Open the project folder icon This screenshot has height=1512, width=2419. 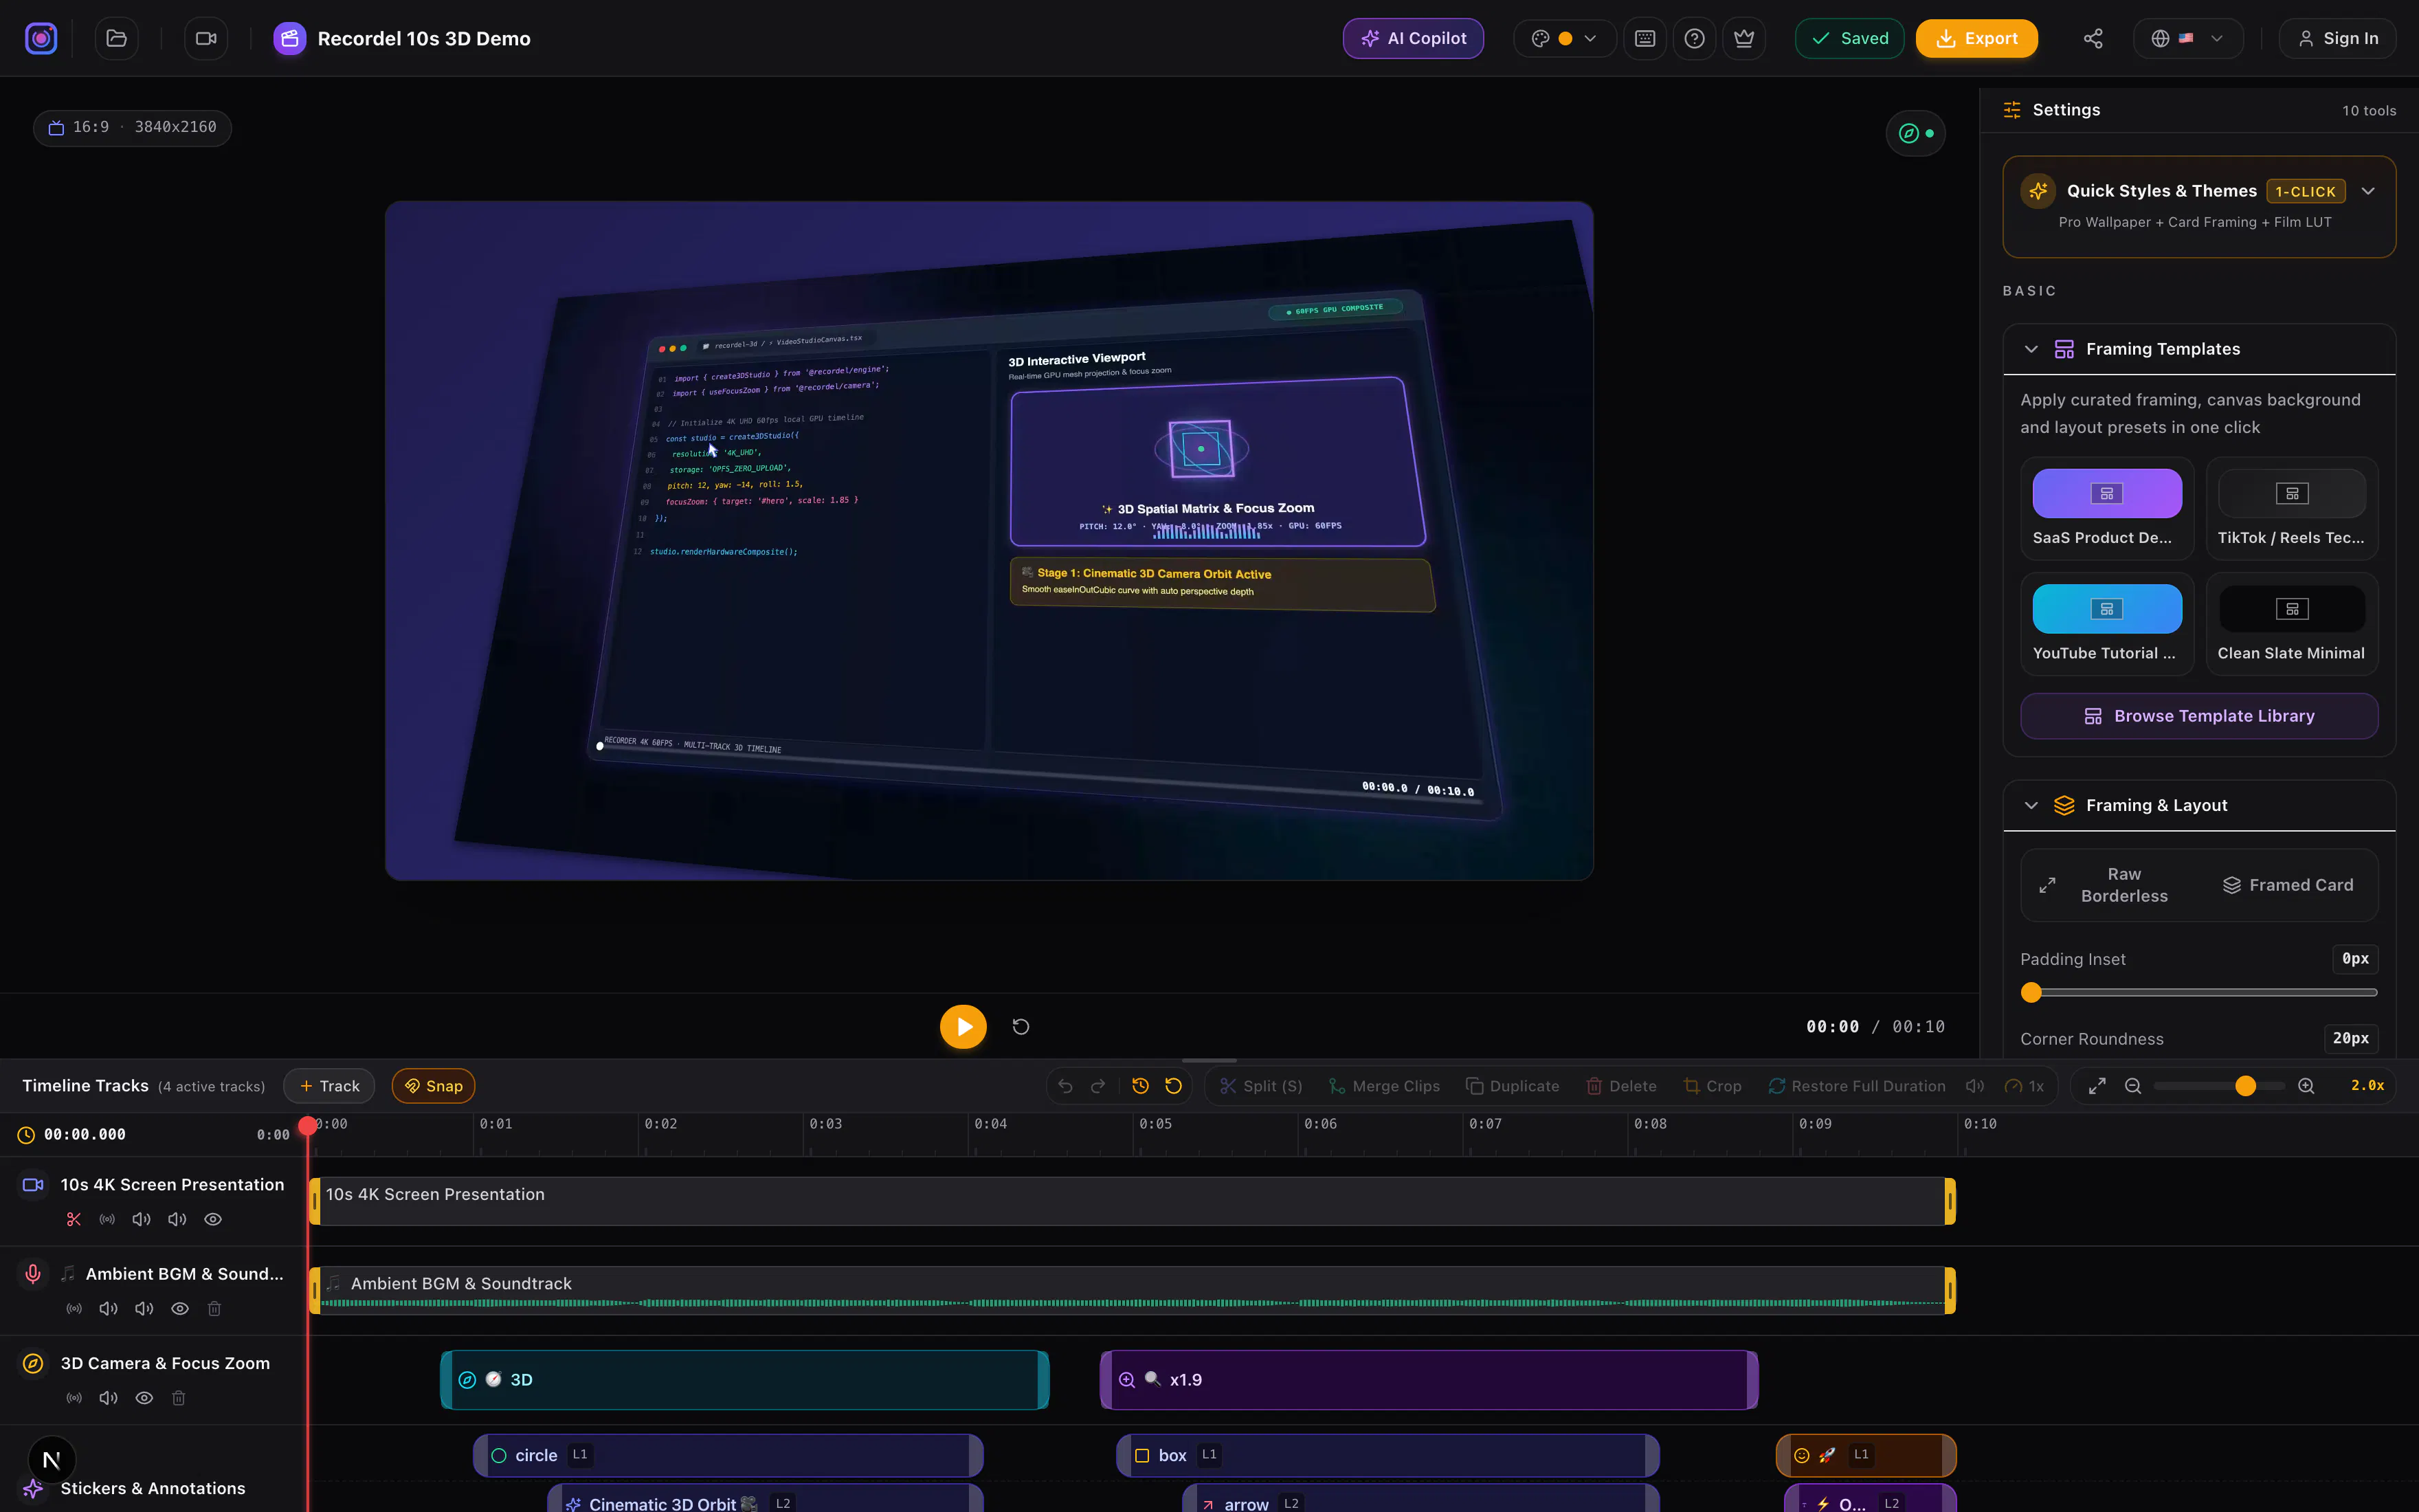(117, 39)
